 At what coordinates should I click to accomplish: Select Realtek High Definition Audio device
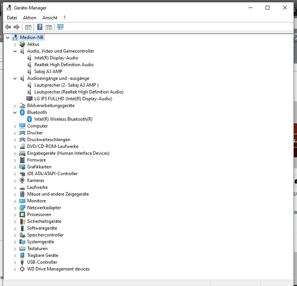[64, 65]
